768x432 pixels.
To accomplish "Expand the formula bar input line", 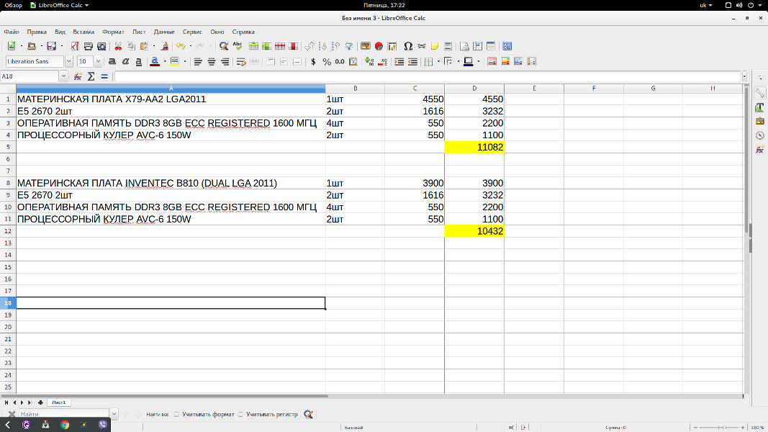I will 744,76.
